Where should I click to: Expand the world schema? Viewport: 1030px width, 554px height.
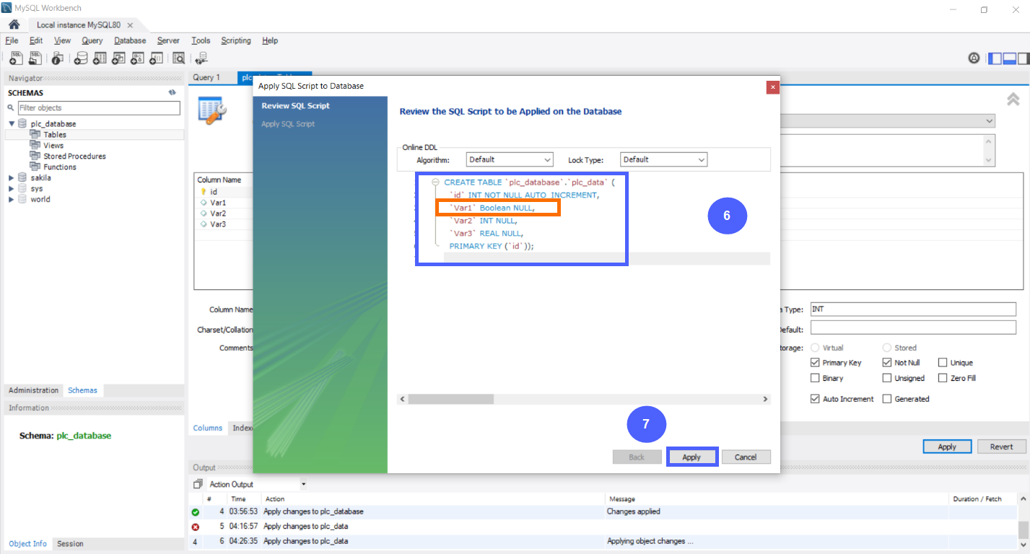coord(12,200)
